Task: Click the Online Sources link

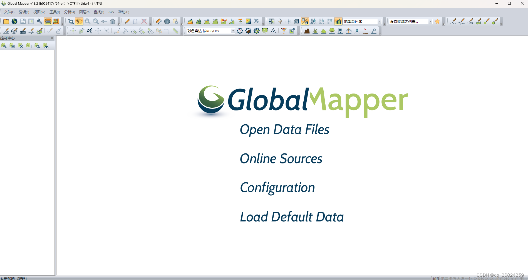Action: [x=281, y=159]
